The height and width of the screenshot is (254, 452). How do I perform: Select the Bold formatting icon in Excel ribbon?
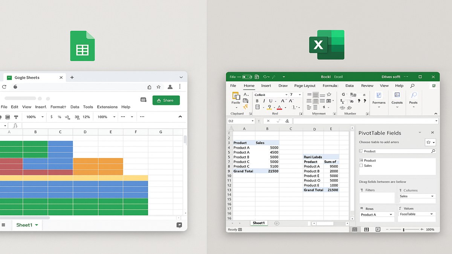click(x=258, y=101)
